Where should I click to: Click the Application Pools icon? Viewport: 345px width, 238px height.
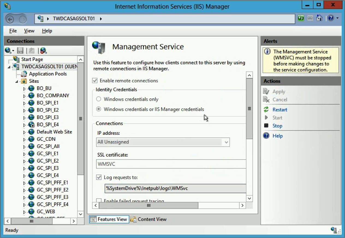point(24,74)
